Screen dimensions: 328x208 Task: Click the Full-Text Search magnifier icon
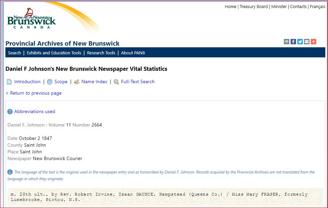coord(116,82)
